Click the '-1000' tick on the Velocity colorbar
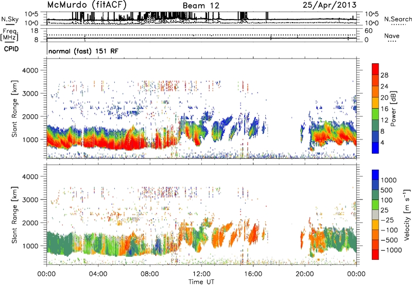This screenshot has width=412, height=285. 391,250
